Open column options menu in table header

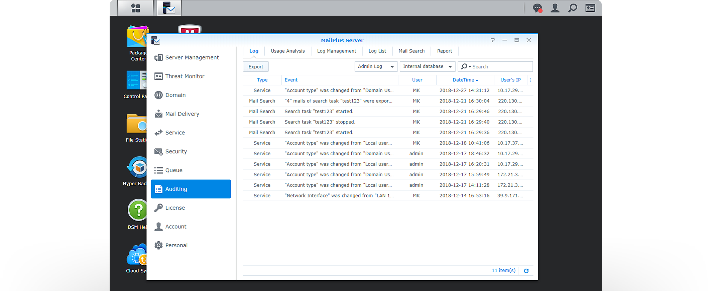530,80
